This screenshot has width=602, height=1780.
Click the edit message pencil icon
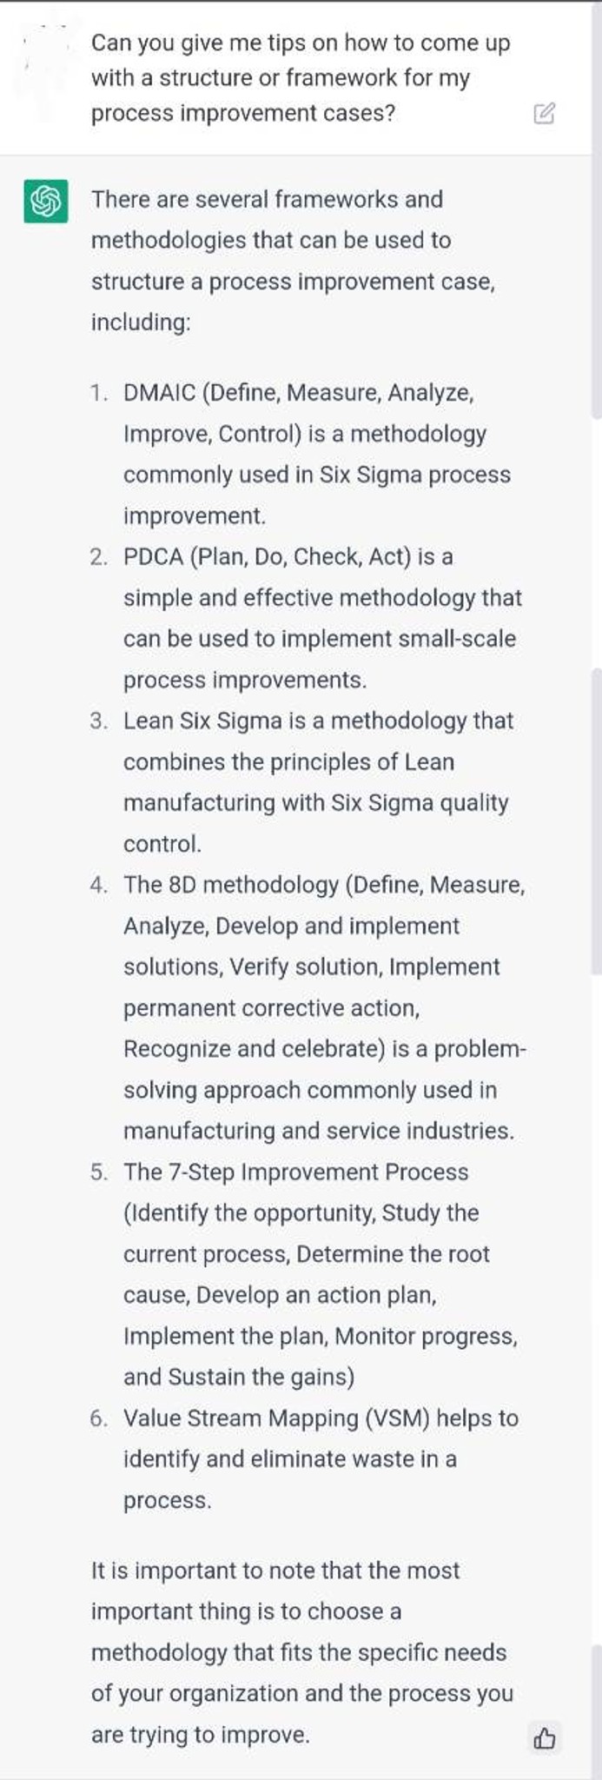click(544, 114)
